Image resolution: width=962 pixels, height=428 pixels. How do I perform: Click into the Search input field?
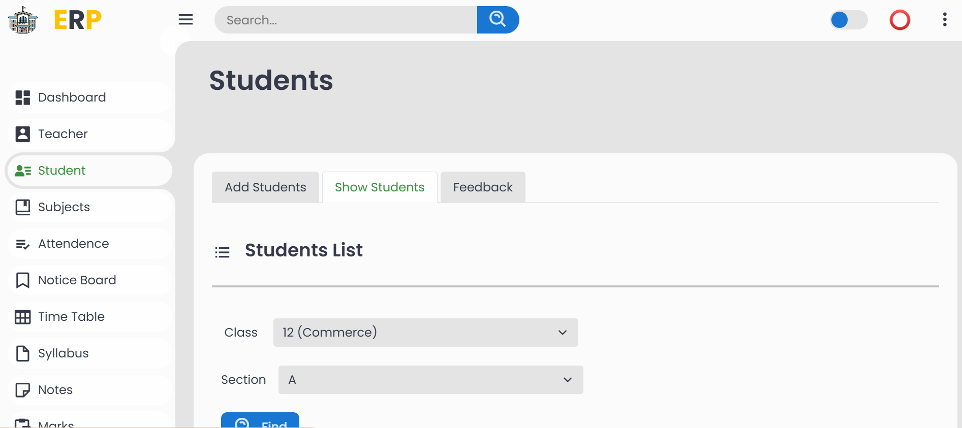tap(346, 20)
